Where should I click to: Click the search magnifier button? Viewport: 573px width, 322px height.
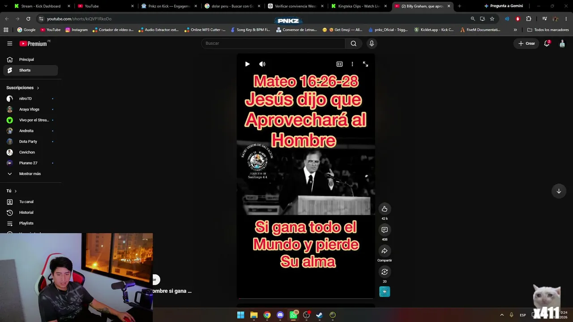(x=354, y=43)
